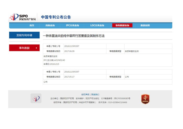The width and height of the screenshot is (183, 129).
Task: Click 公布 type cell value
Action: [x=127, y=77]
